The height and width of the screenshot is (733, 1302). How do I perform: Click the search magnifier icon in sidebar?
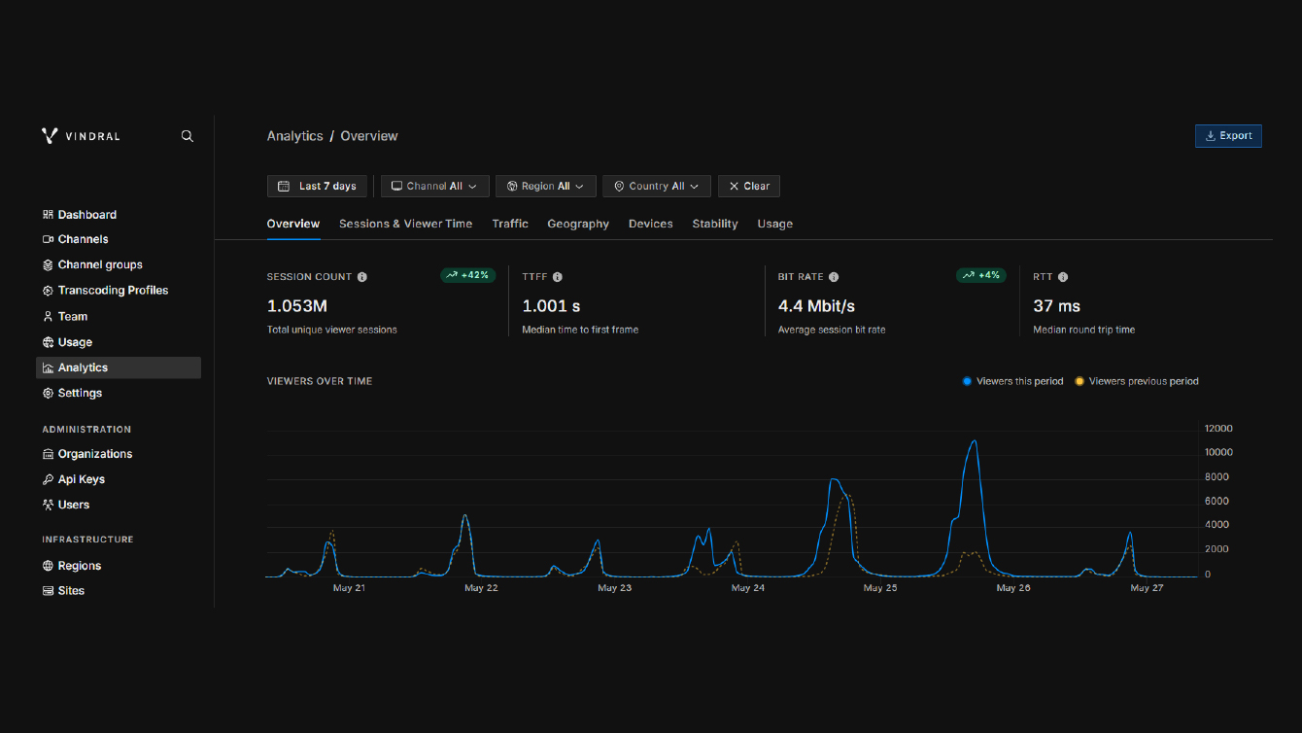[x=188, y=136]
